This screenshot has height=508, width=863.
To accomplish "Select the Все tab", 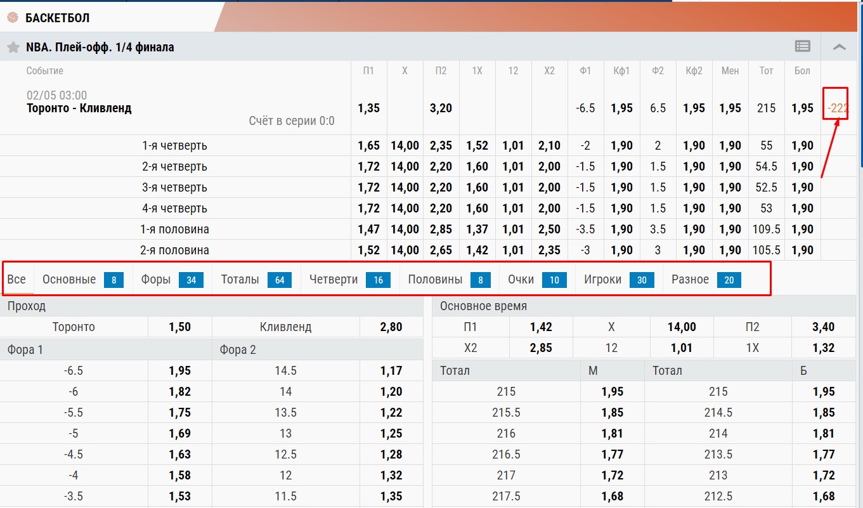I will click(17, 279).
